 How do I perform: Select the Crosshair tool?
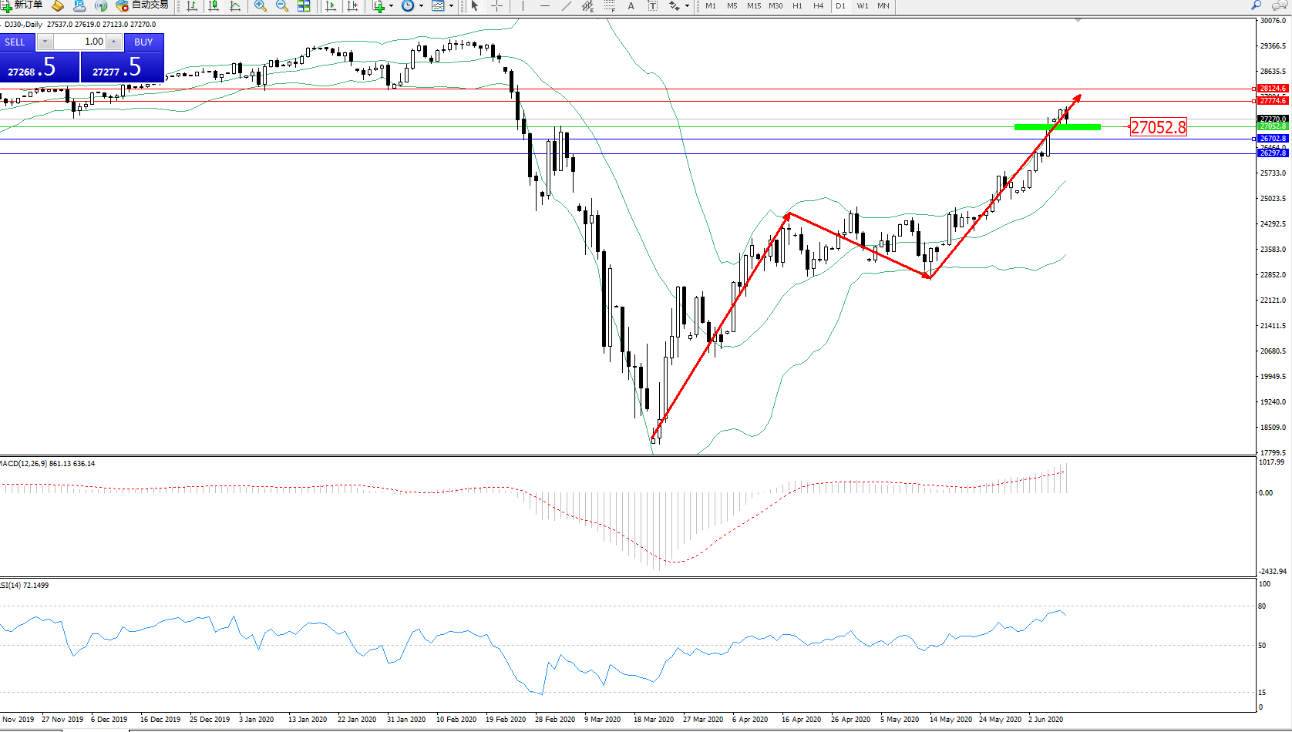[497, 6]
